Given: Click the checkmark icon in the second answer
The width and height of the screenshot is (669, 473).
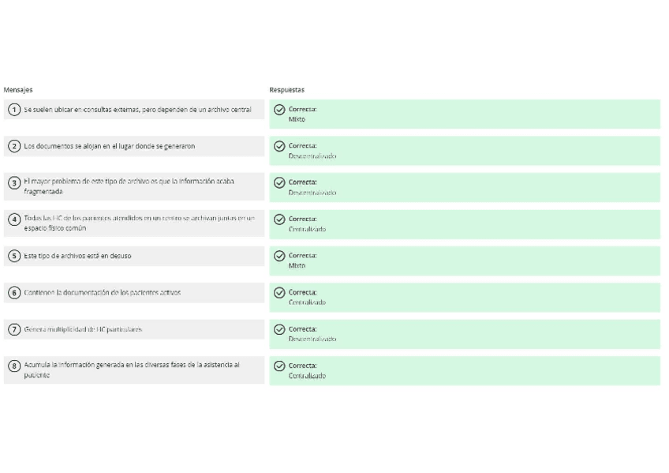Looking at the screenshot, I should click(279, 146).
